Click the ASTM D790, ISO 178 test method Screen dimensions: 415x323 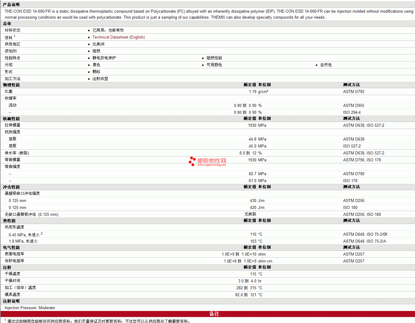tap(362, 160)
